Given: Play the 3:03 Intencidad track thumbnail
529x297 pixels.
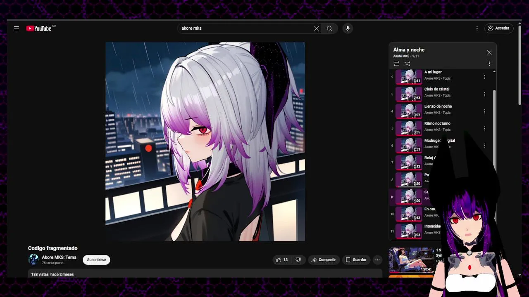Looking at the screenshot, I should 409,231.
